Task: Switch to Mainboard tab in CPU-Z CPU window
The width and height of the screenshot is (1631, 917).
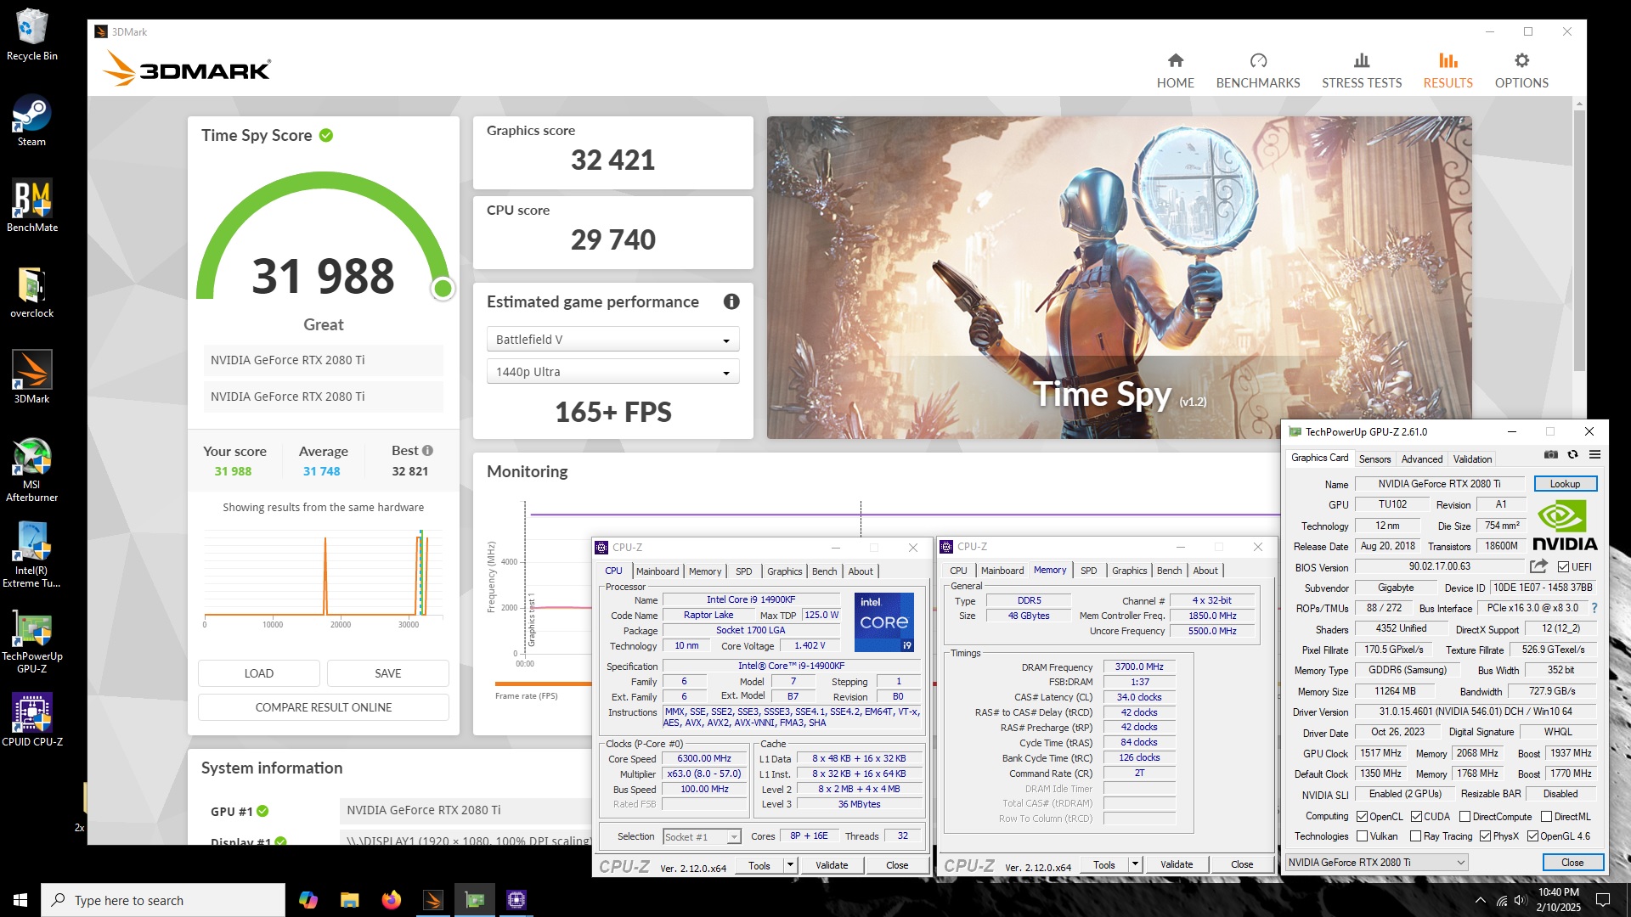Action: coord(657,571)
